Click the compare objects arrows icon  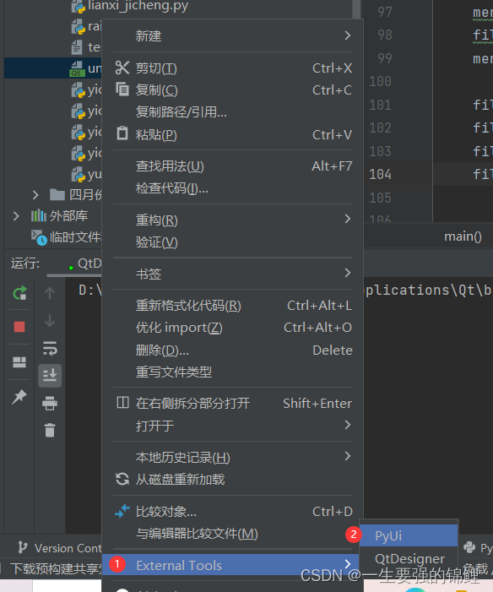coord(122,511)
